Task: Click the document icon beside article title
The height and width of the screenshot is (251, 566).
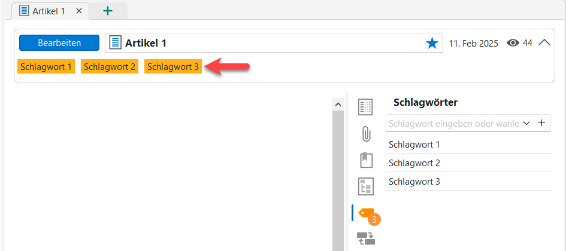Action: click(115, 43)
